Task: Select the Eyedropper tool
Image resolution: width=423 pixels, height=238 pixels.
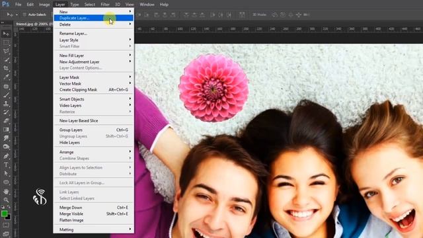Action: 6,77
